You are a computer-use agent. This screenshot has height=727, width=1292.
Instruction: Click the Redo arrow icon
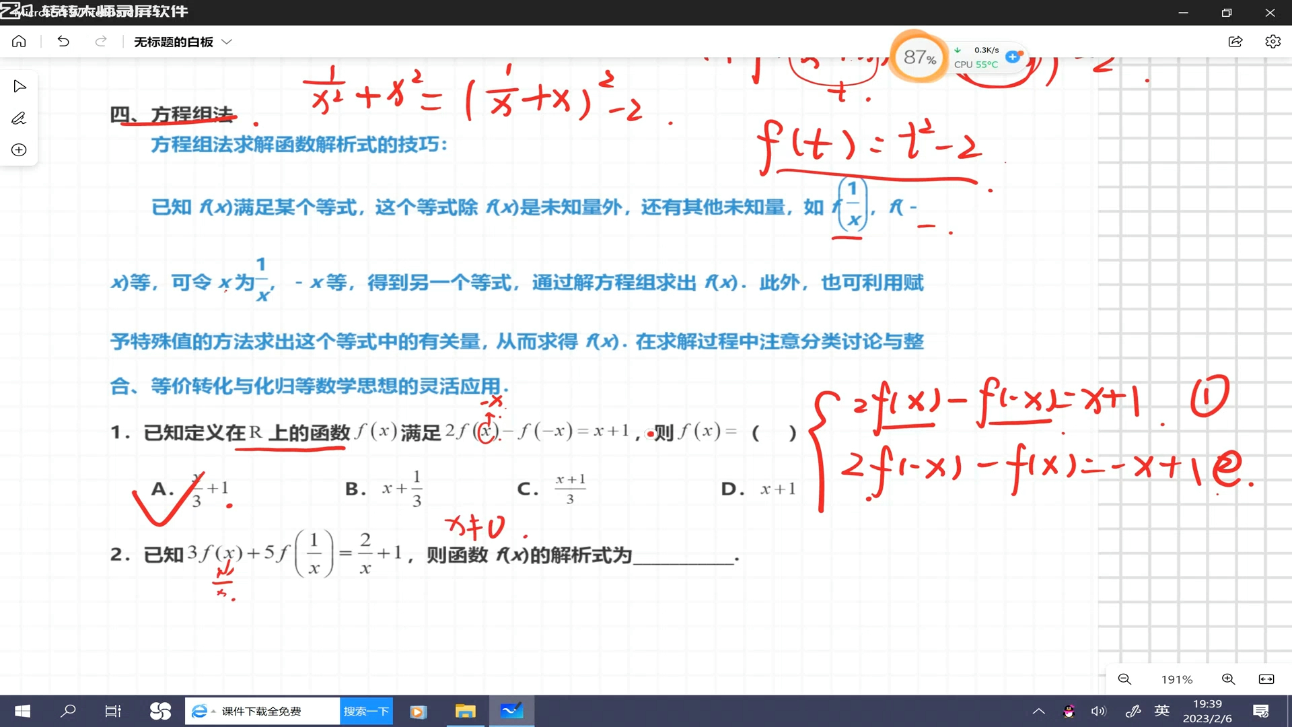point(101,42)
